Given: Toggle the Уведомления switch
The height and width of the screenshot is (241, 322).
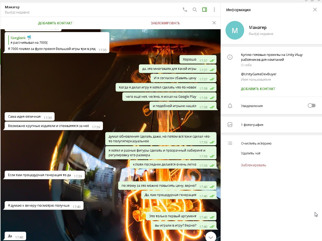Looking at the screenshot, I should (312, 106).
